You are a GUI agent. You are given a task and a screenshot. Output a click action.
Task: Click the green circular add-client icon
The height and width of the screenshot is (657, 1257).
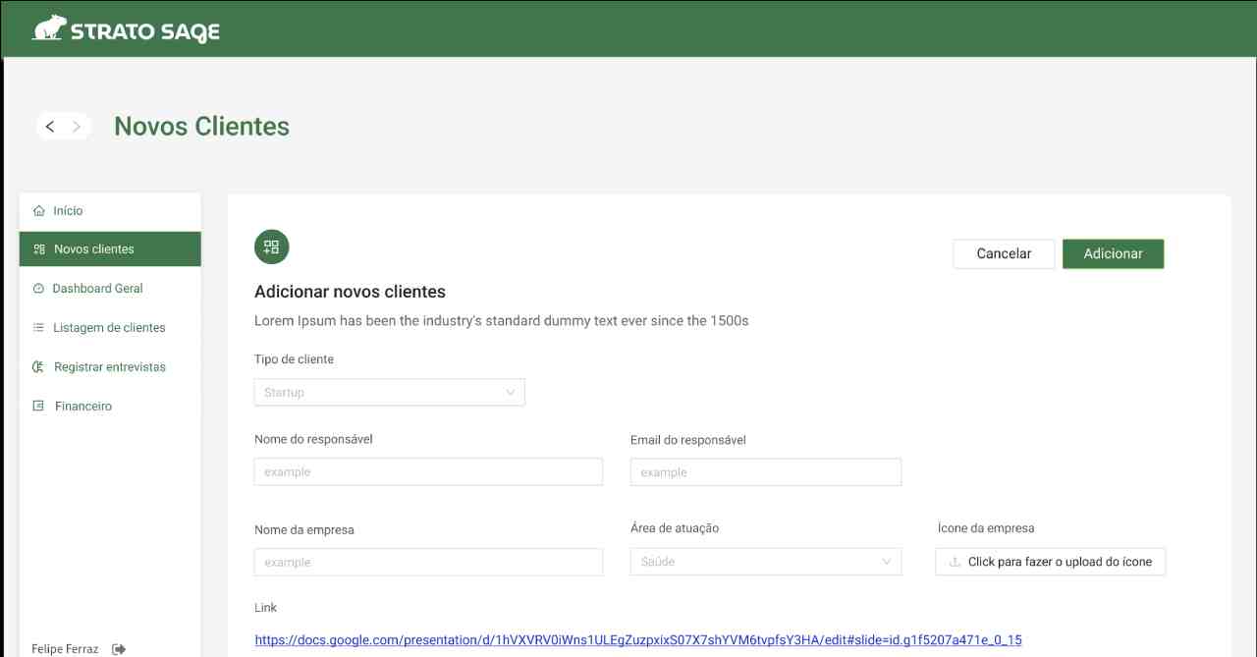272,246
